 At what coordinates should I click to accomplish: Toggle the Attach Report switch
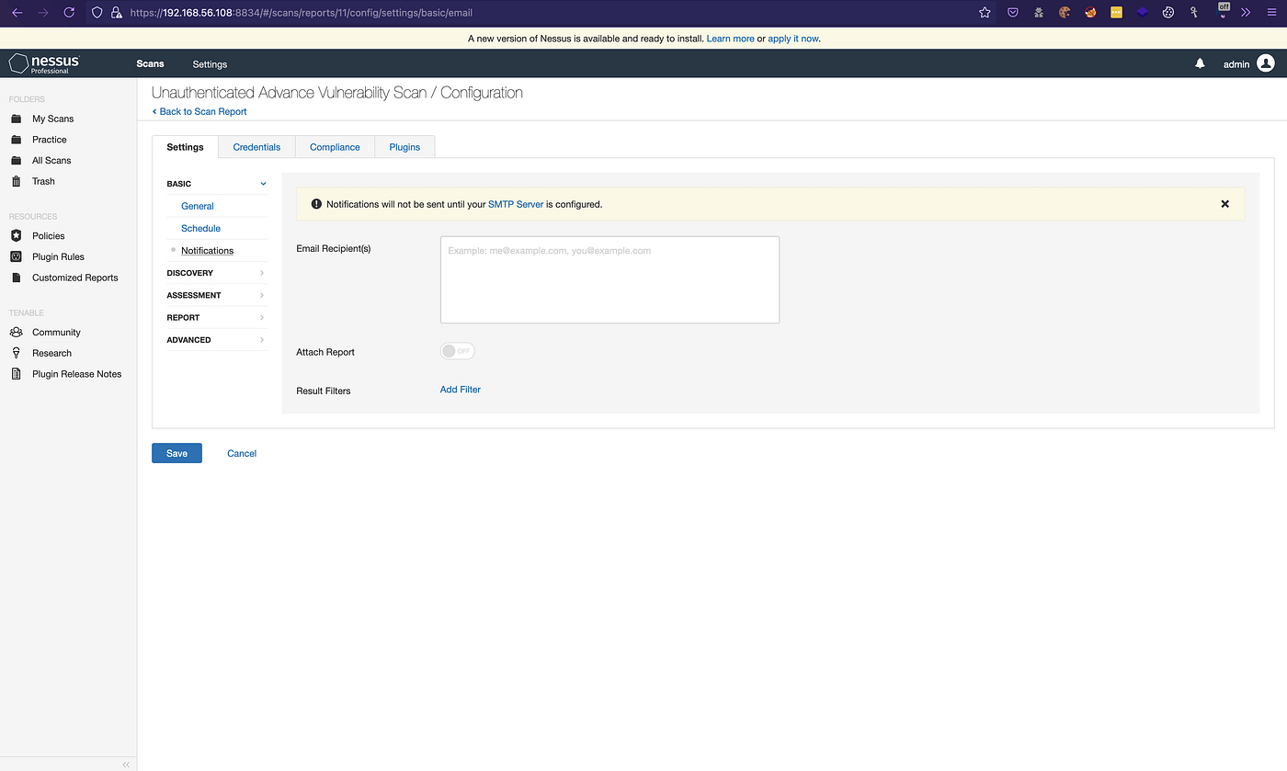pos(457,351)
